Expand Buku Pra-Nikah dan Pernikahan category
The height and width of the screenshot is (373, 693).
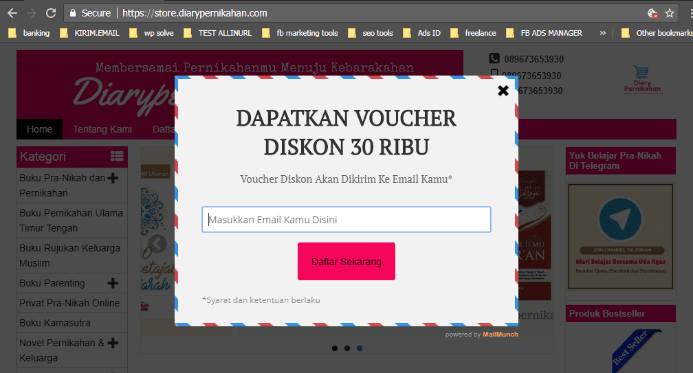pos(113,179)
